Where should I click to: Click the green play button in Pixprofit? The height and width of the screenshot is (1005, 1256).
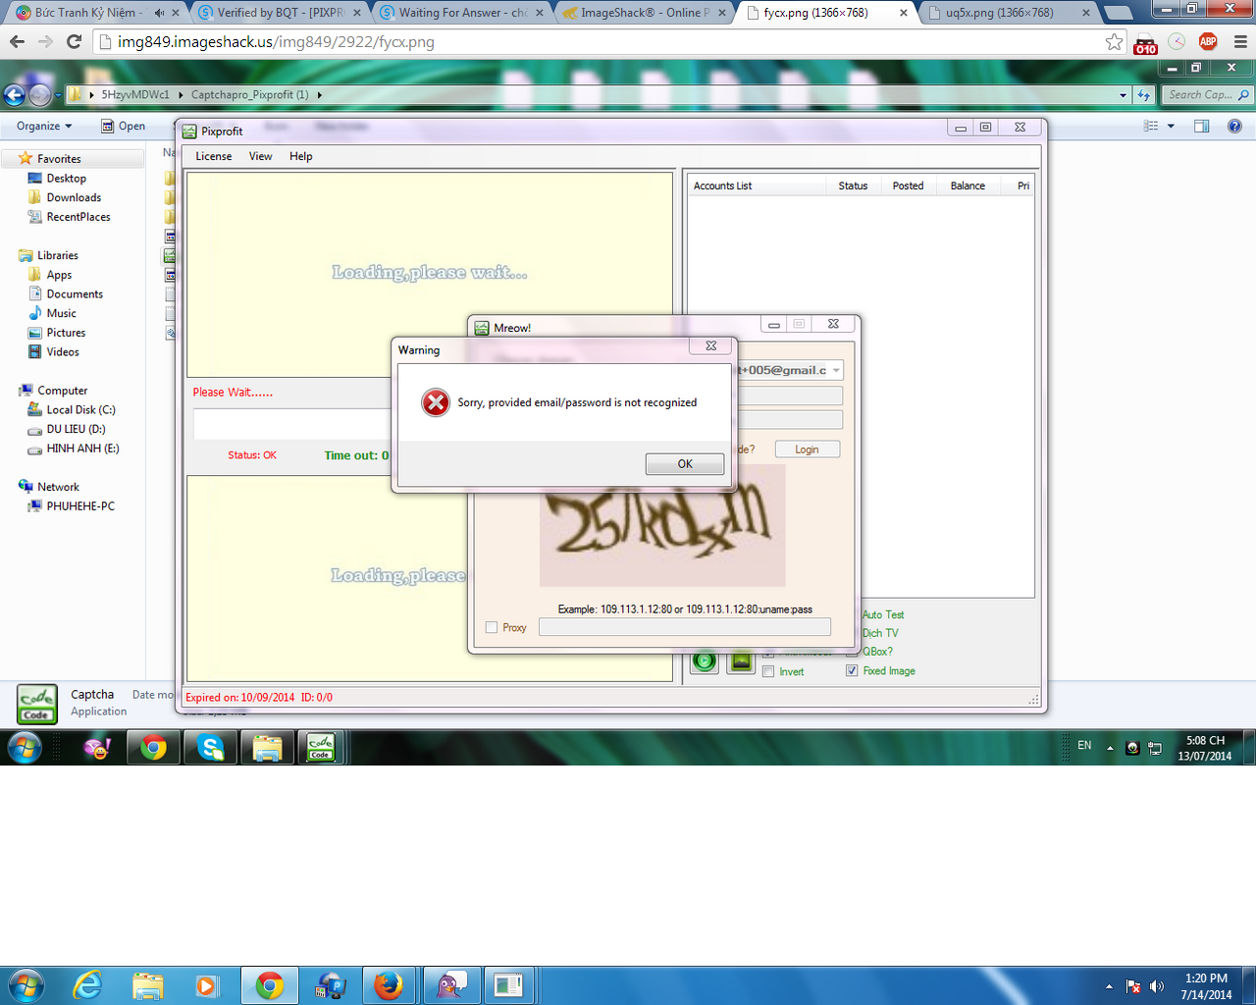705,661
